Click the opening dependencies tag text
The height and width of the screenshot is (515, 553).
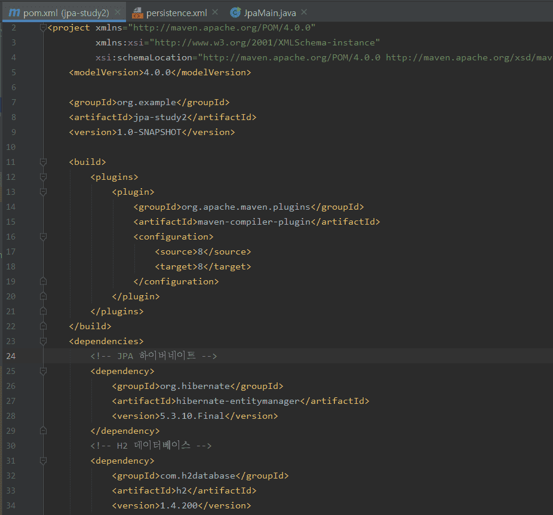click(x=106, y=341)
